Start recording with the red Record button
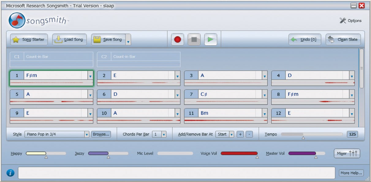This screenshot has height=182, width=371. (x=177, y=39)
